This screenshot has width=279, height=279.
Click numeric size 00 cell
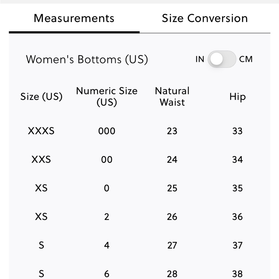click(x=107, y=160)
